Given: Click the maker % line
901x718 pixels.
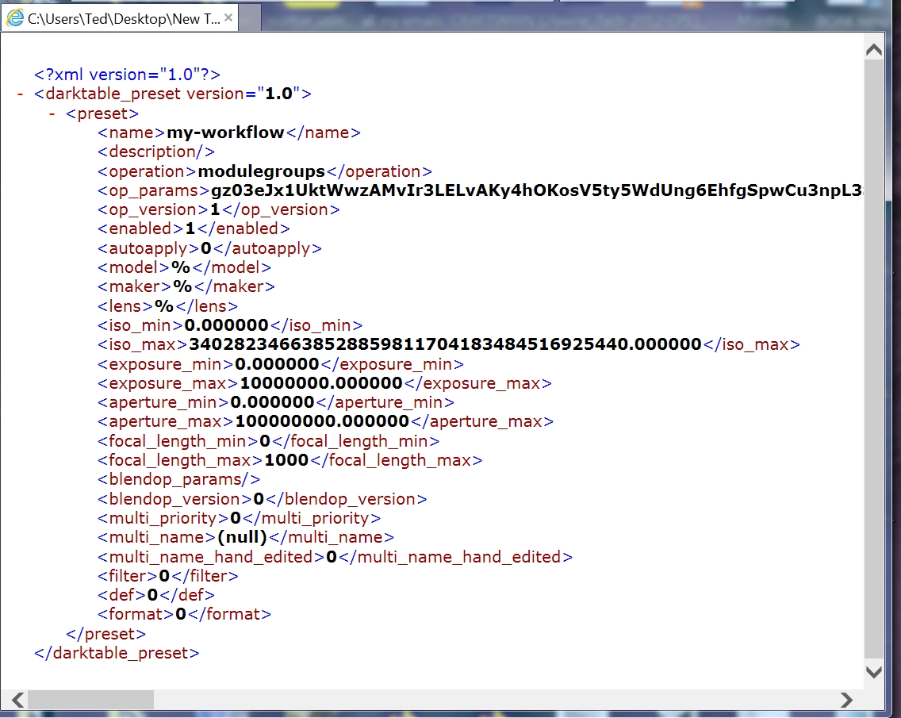Looking at the screenshot, I should [x=186, y=286].
